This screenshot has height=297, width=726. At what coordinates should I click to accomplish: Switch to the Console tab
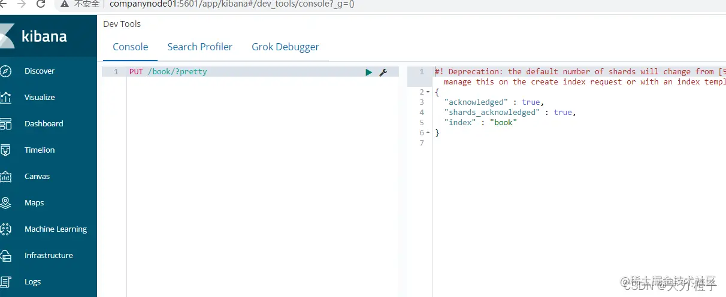131,47
